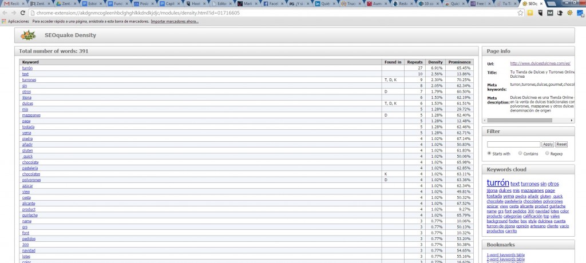This screenshot has height=263, width=586.
Task: Click 'turrones' in the Keywords cloud
Action: [x=530, y=184]
